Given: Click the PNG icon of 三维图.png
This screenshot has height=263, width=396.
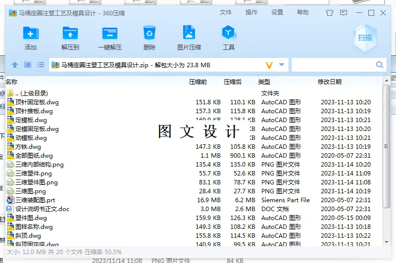Looking at the screenshot, I should tap(10, 191).
